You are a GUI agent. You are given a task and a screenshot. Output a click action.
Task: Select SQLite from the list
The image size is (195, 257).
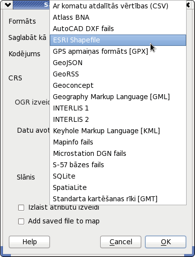[x=118, y=176]
